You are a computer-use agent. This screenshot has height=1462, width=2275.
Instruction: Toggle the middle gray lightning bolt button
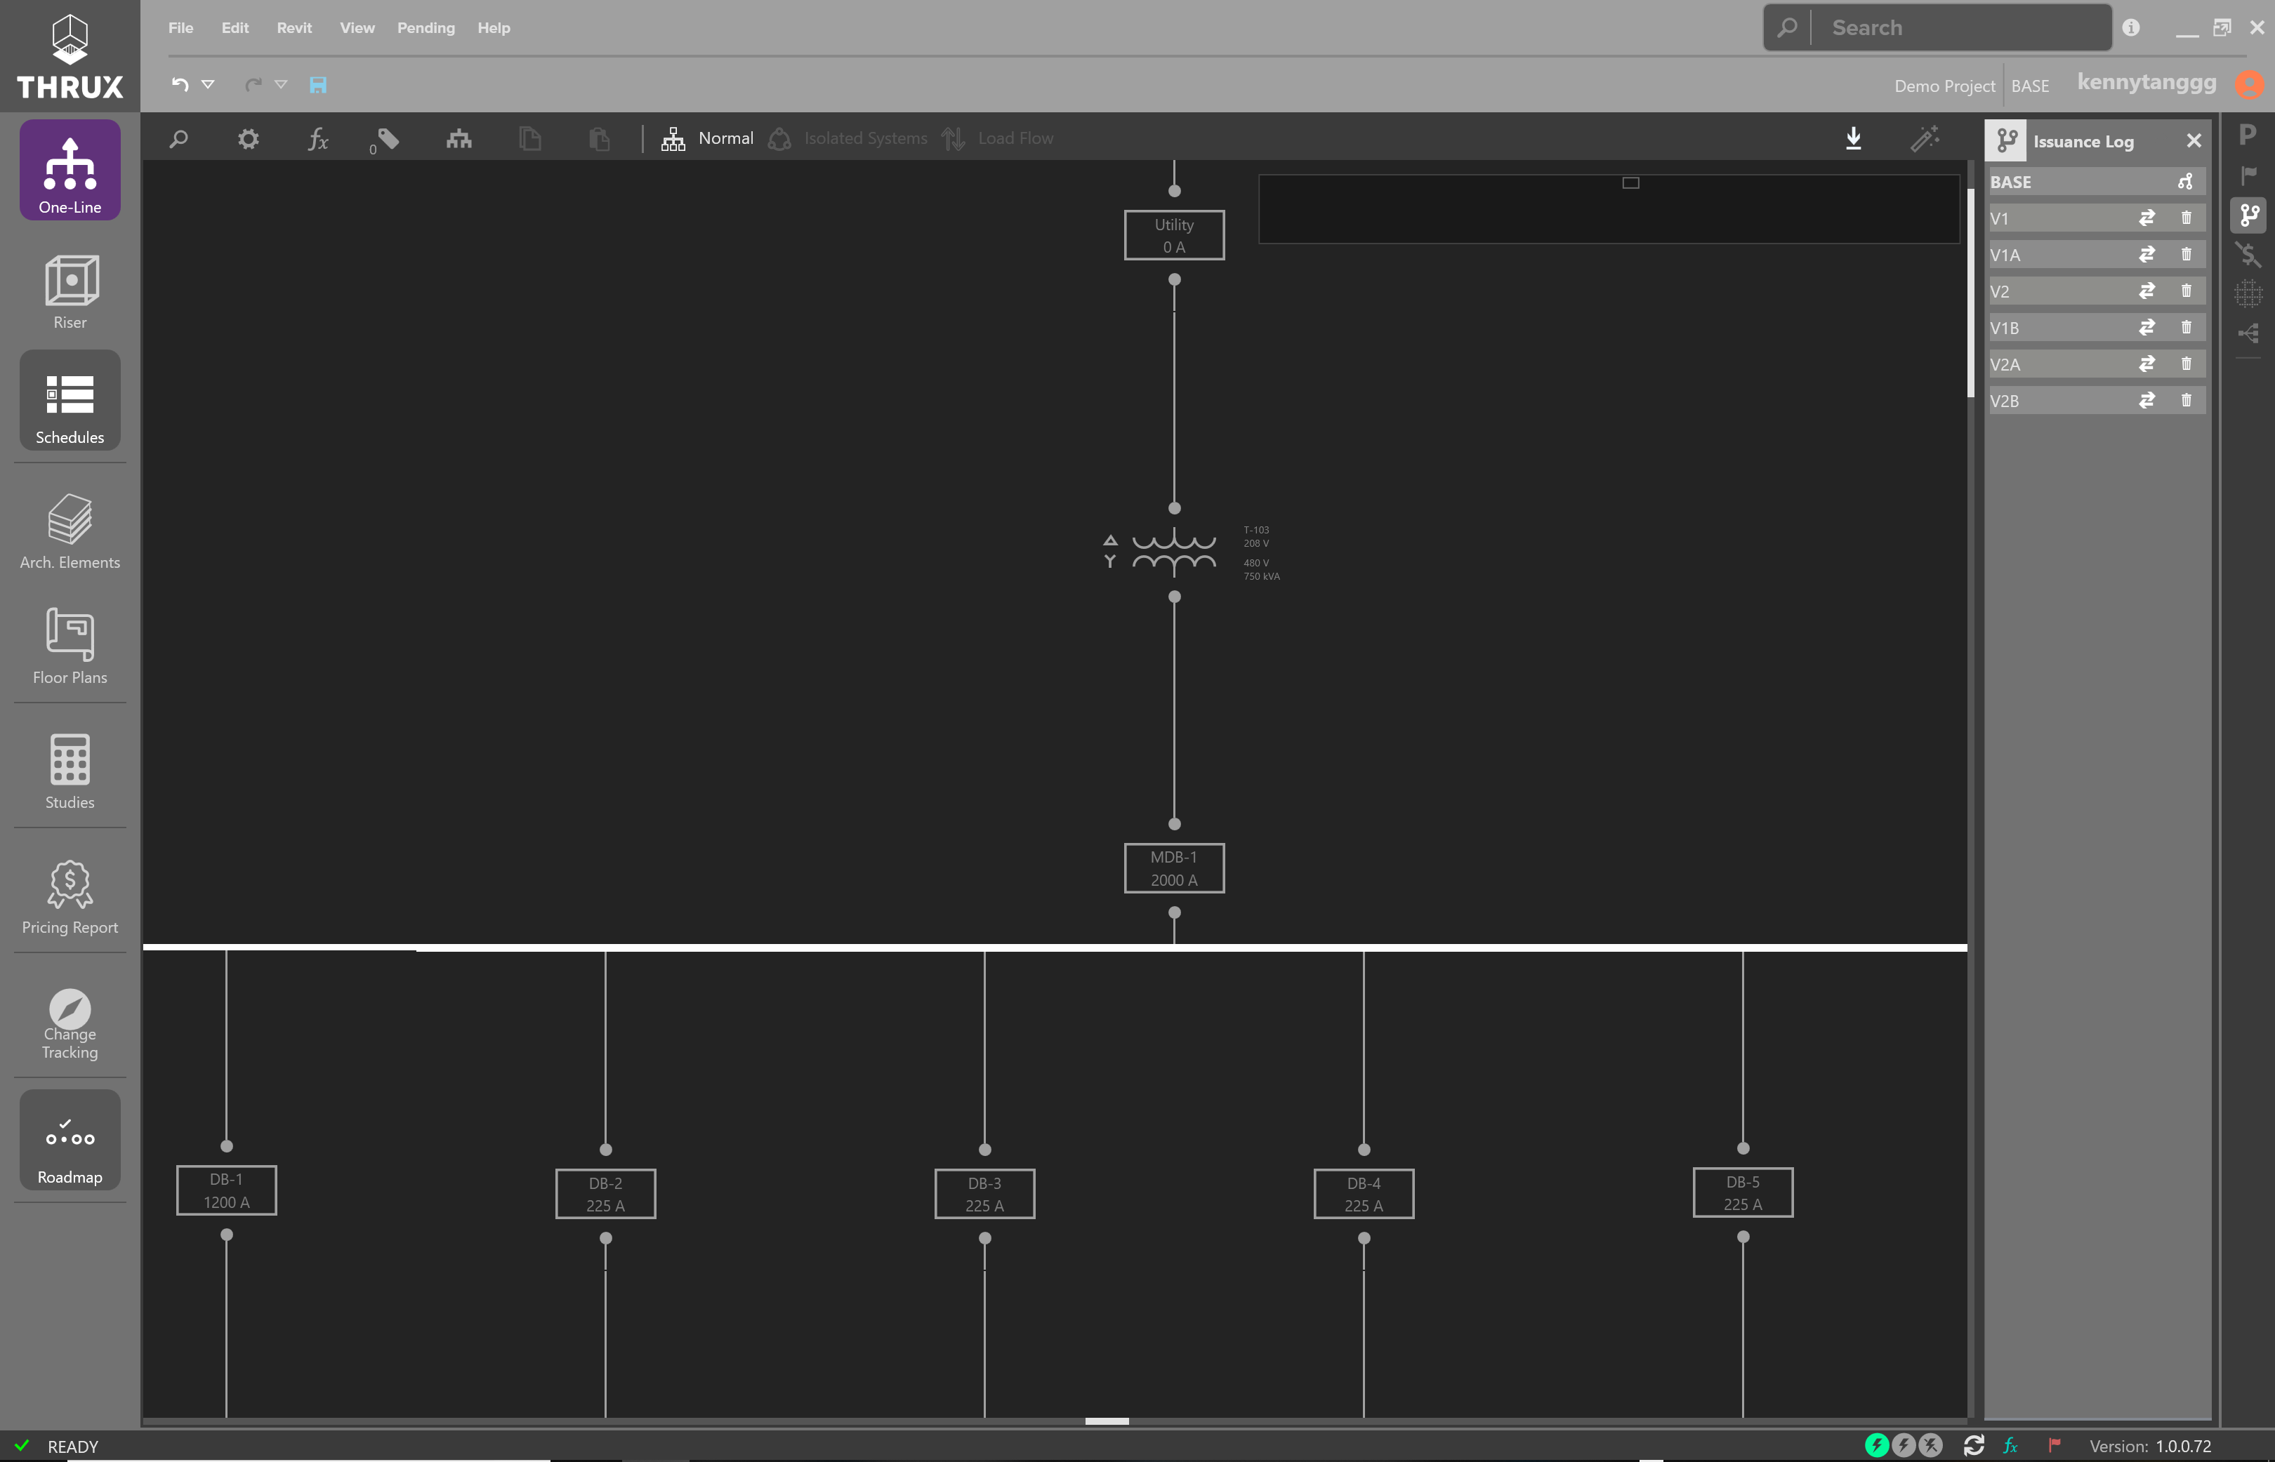(1903, 1445)
